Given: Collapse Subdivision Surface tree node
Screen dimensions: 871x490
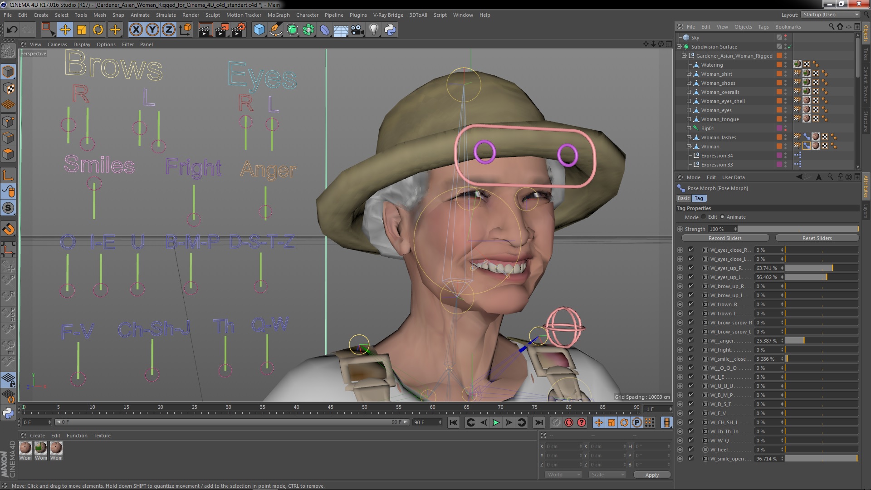Looking at the screenshot, I should [x=679, y=47].
